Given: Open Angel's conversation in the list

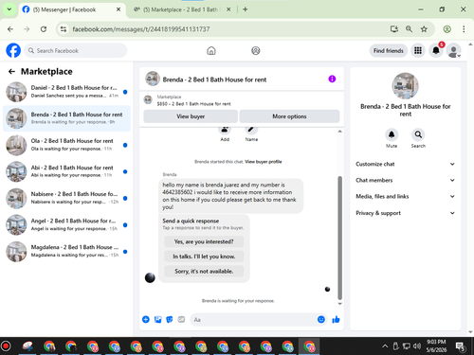Looking at the screenshot, I should pyautogui.click(x=66, y=225).
